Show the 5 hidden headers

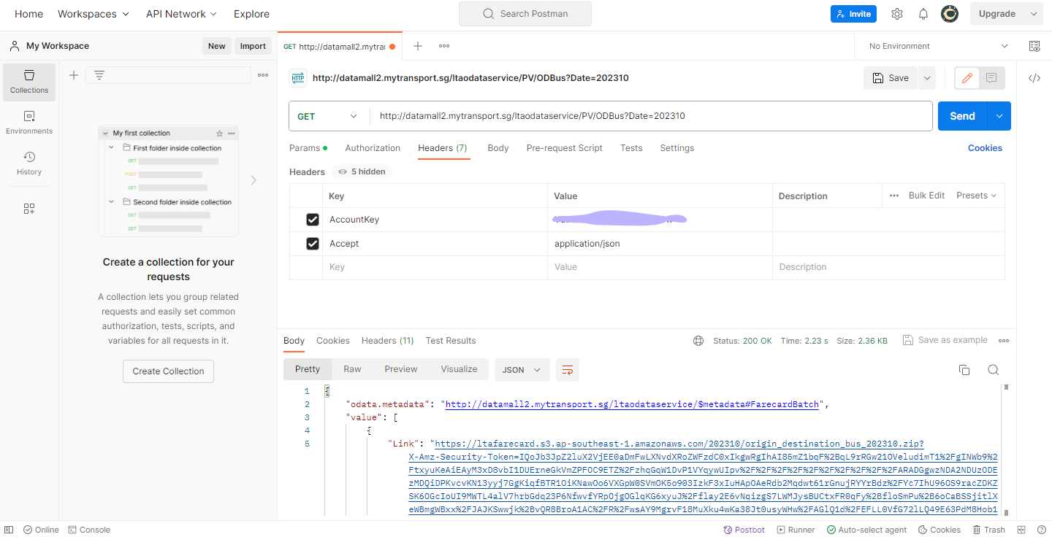tap(362, 171)
